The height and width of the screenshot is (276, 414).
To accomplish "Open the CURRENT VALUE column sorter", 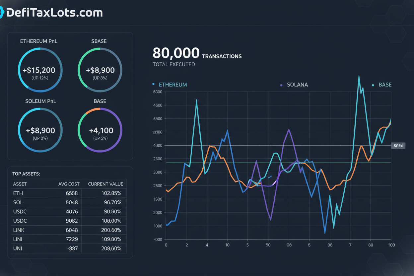I will 105,184.
